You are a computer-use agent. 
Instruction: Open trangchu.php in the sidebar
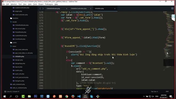[20, 81]
